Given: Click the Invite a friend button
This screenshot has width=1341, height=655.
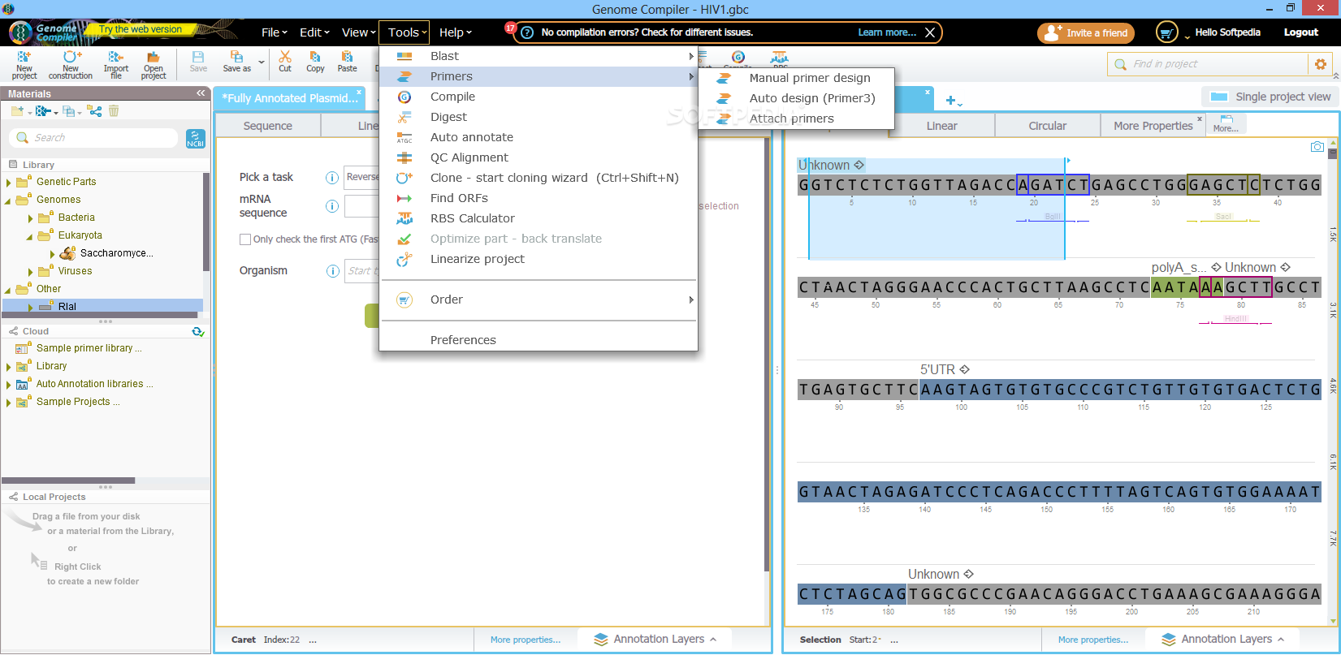Looking at the screenshot, I should click(1086, 33).
